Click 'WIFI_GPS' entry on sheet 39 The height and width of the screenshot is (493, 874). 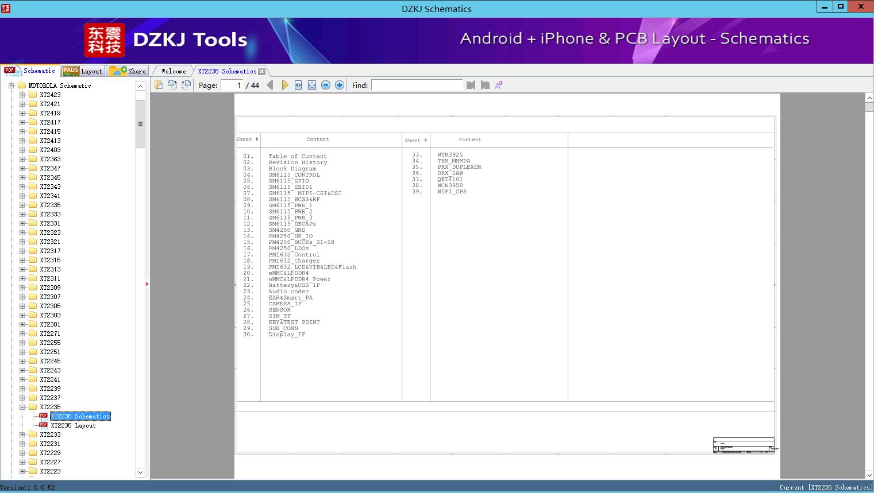point(452,192)
